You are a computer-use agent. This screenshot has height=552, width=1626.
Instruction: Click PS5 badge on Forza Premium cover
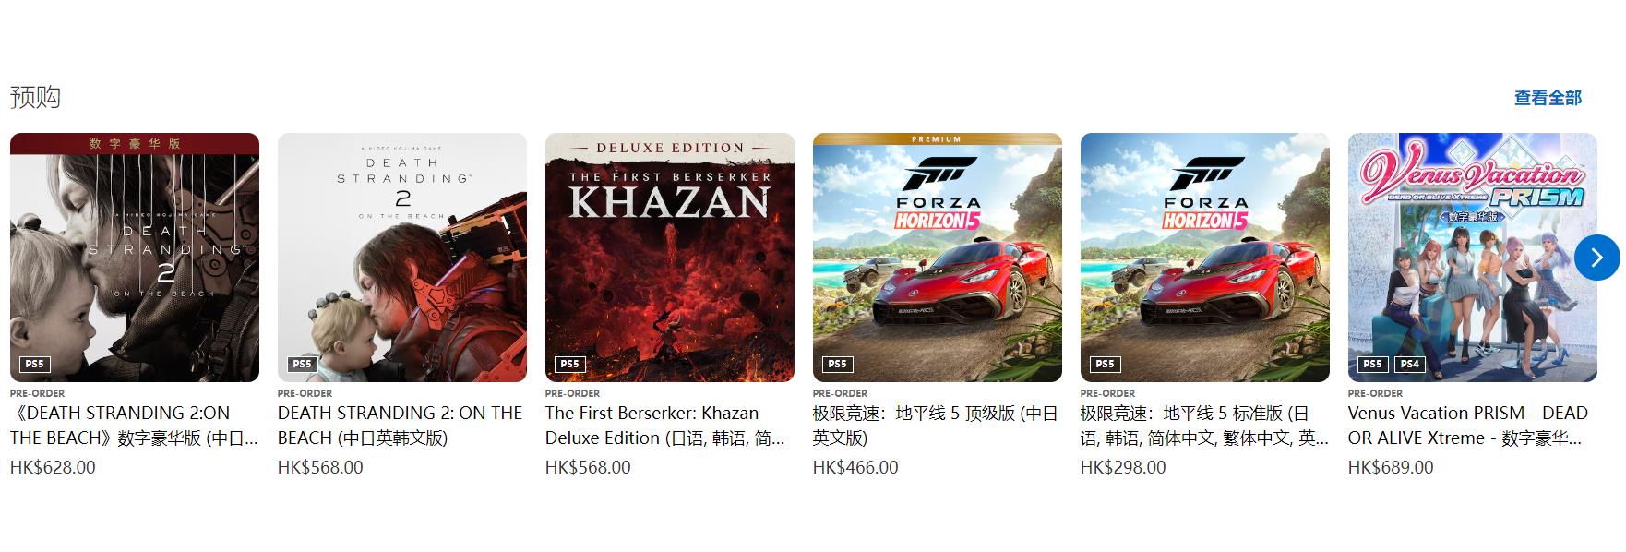[x=837, y=364]
